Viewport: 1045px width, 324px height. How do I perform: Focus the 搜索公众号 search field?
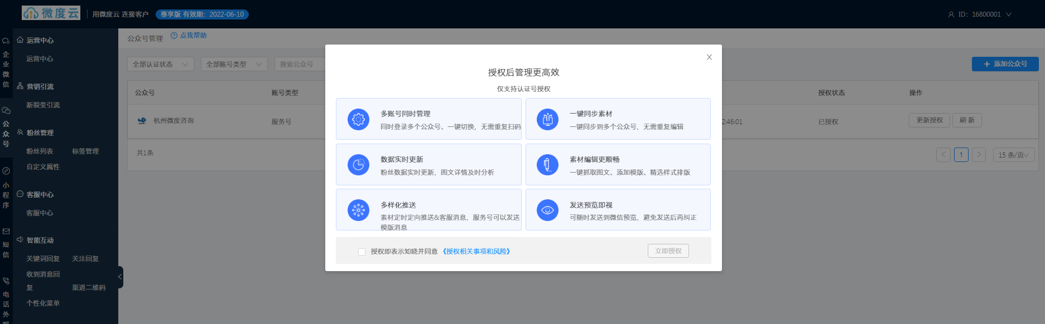click(300, 65)
